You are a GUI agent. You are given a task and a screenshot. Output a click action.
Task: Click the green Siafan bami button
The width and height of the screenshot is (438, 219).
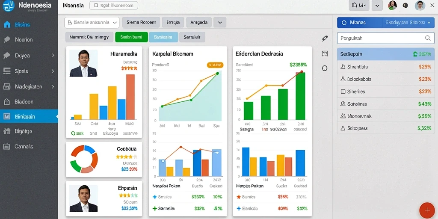(x=131, y=37)
